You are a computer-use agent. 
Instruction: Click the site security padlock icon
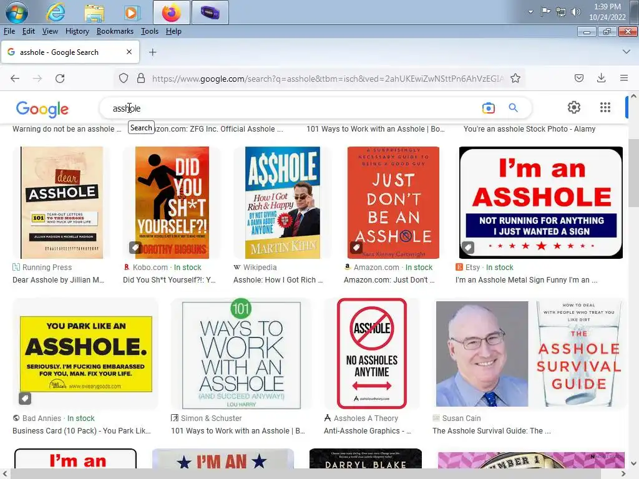click(x=141, y=78)
